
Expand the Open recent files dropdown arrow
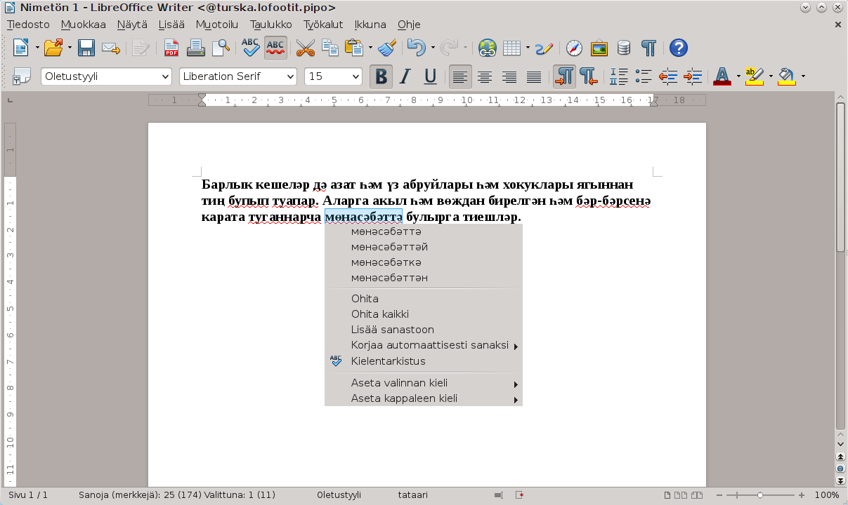pos(70,48)
